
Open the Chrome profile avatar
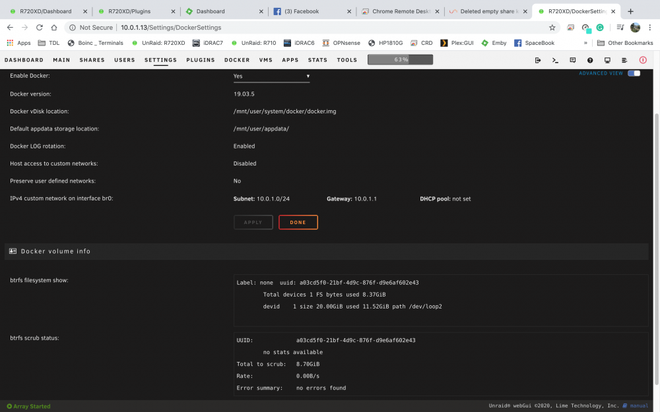pyautogui.click(x=635, y=27)
